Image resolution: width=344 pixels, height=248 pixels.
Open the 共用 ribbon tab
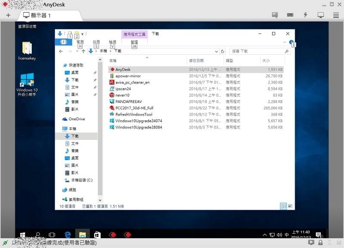tap(96, 42)
